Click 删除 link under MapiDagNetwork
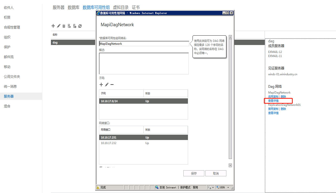This screenshot has width=336, height=193. 283,97
